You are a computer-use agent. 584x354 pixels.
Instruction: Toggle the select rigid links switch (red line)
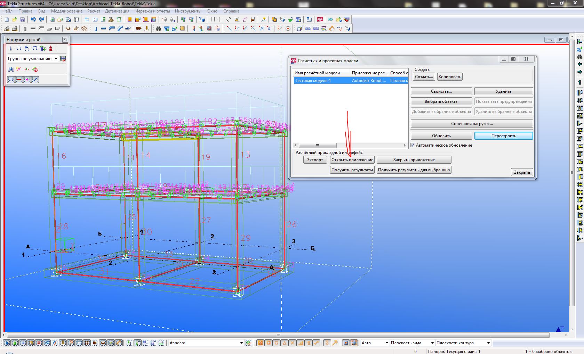click(x=19, y=80)
